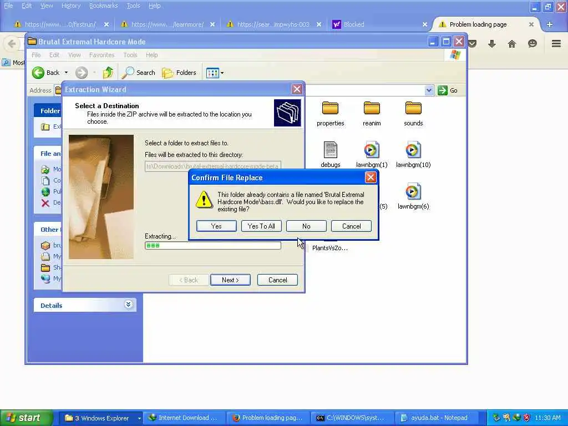568x426 pixels.
Task: Expand the Address bar dropdown
Action: click(x=429, y=90)
